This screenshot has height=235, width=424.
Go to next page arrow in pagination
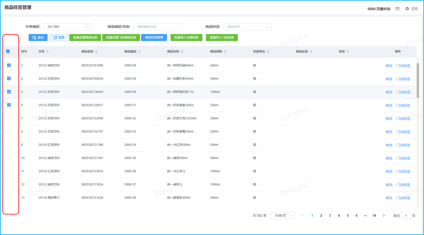tap(384, 216)
